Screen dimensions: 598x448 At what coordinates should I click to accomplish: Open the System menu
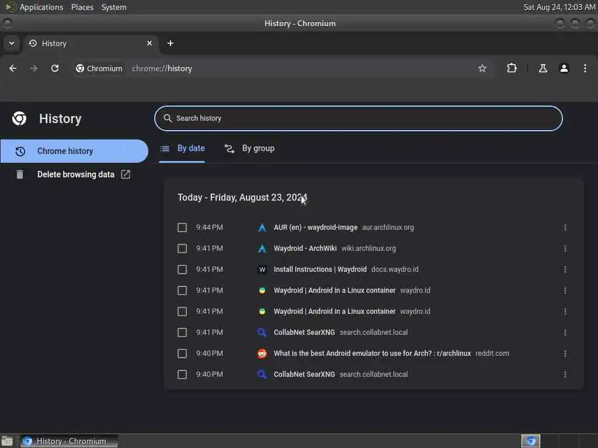114,7
